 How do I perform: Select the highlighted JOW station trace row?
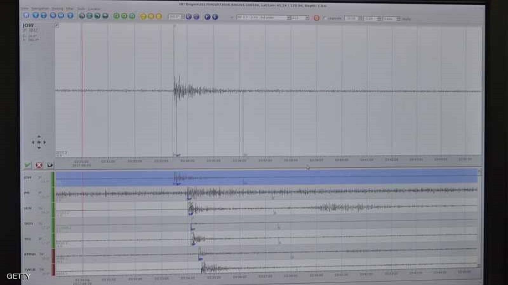pyautogui.click(x=266, y=177)
